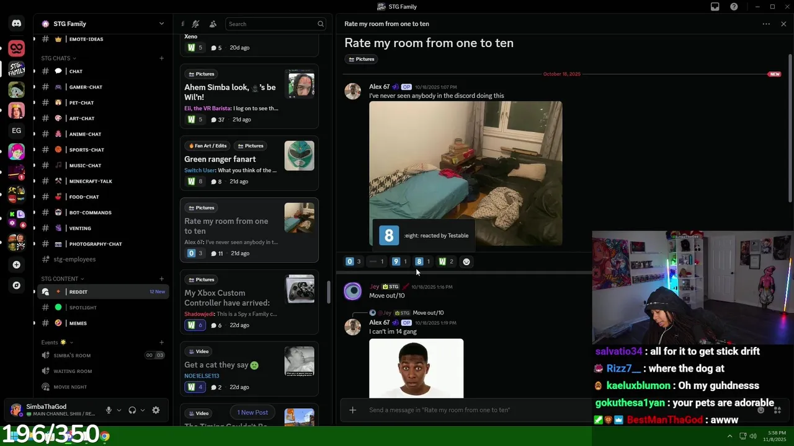The height and width of the screenshot is (446, 794).
Task: Click the Add a Server plus icon
Action: [17, 265]
